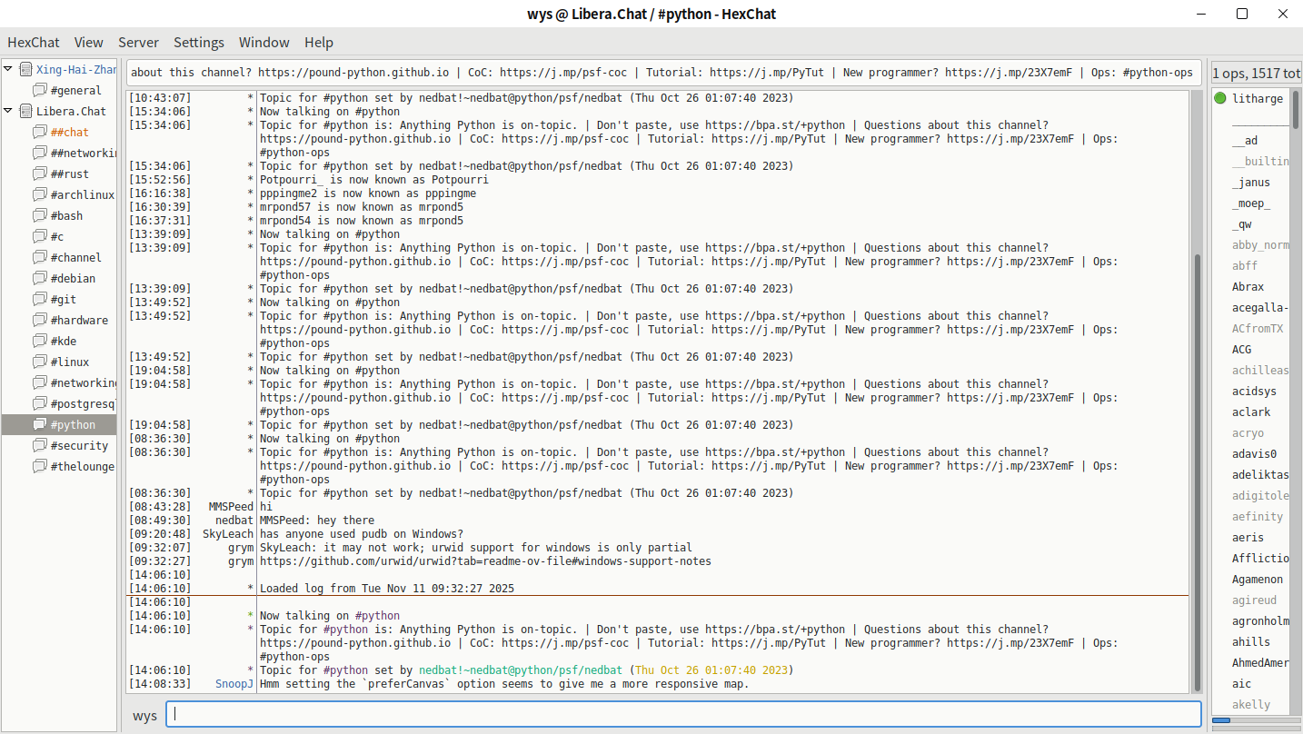Open the HexChat menu
Viewport: 1303px width, 734px height.
click(x=34, y=42)
